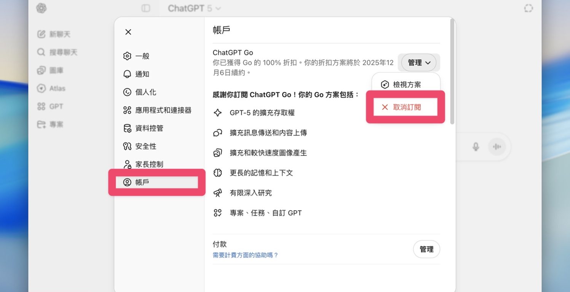The width and height of the screenshot is (570, 292).
Task: Click the microphone dictation icon
Action: [x=476, y=147]
